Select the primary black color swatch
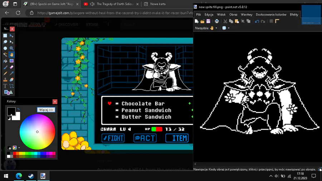This screenshot has height=181, width=322. click(x=11, y=111)
